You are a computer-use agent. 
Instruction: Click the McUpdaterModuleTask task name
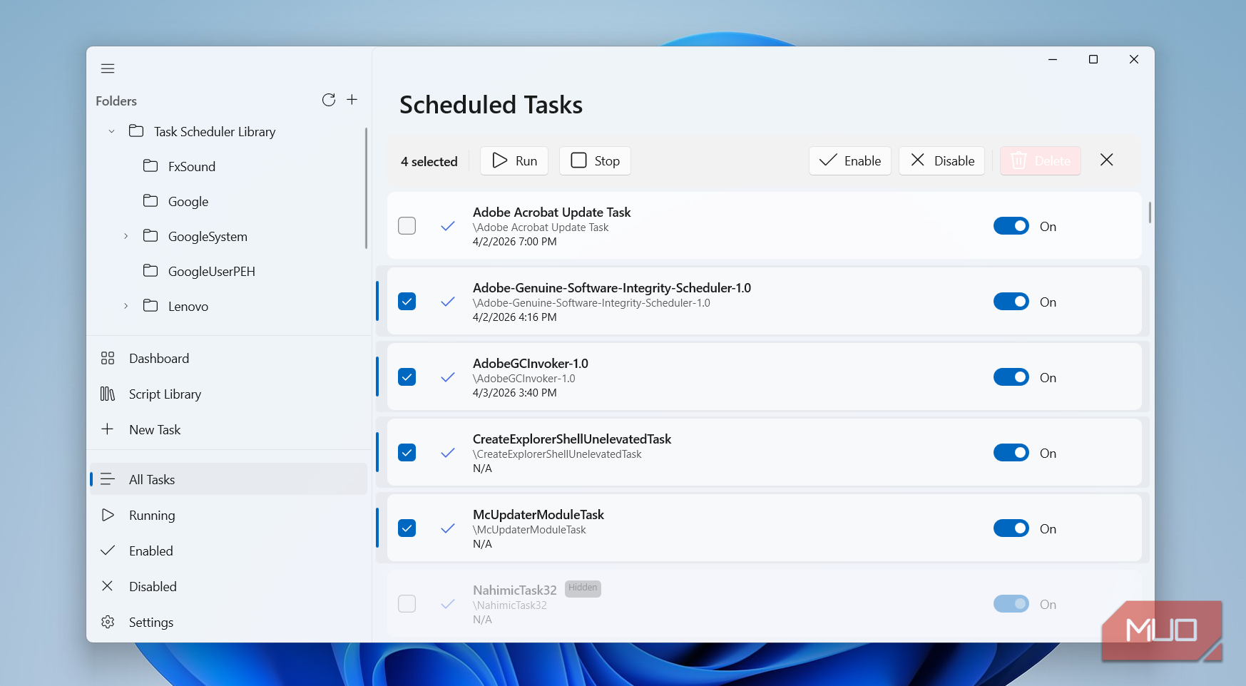(538, 515)
